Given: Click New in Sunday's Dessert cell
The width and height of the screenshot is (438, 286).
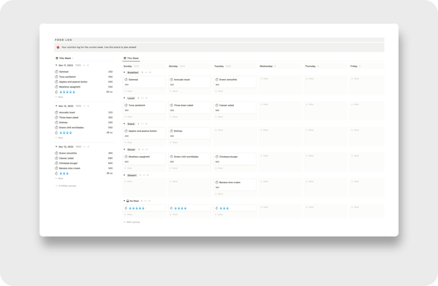Looking at the screenshot, I should tap(128, 181).
